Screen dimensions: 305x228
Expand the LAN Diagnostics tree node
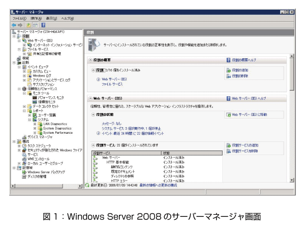tap(35, 124)
